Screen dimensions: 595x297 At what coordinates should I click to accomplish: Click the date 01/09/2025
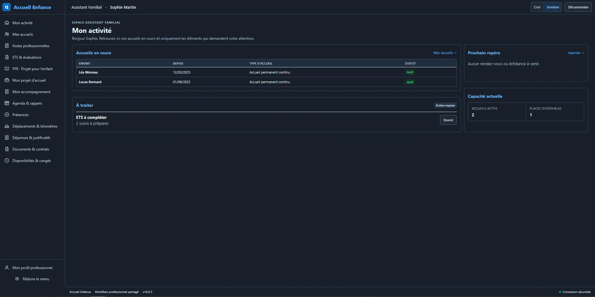click(x=181, y=82)
